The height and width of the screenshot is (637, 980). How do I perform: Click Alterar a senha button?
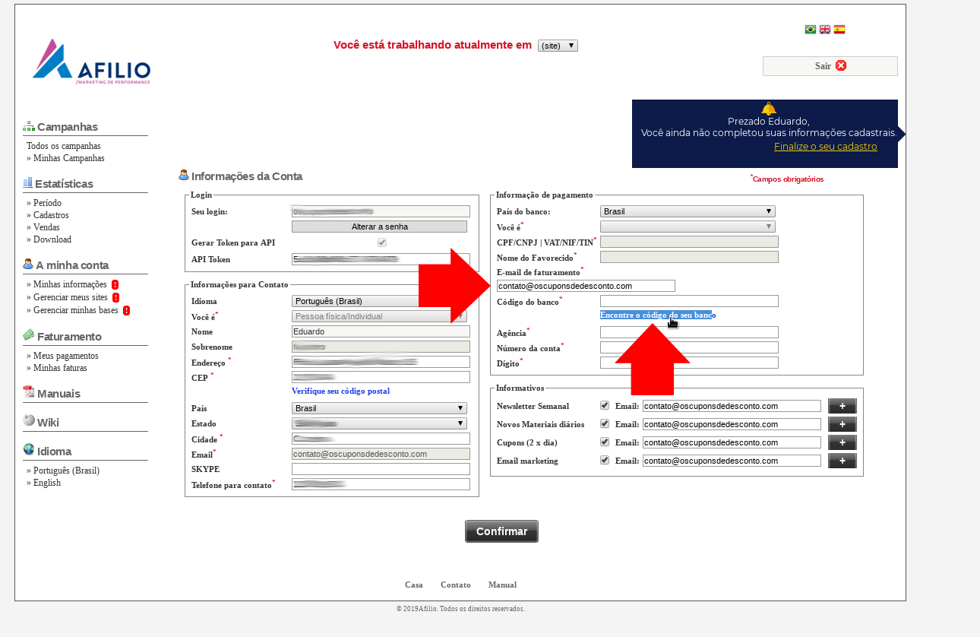tap(379, 227)
